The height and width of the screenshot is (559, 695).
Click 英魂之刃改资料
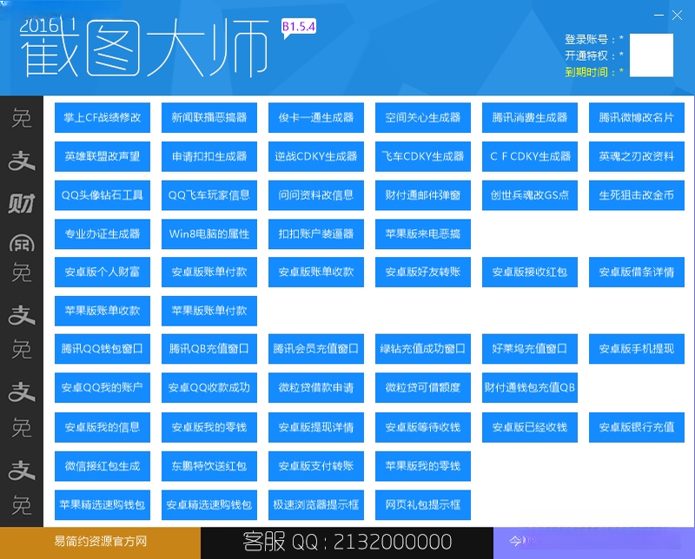point(637,156)
